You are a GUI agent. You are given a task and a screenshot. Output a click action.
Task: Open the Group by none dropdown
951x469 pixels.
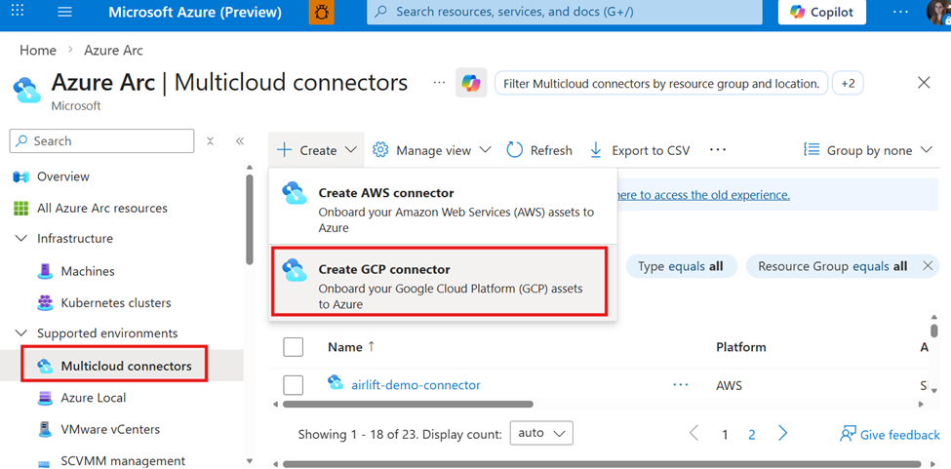[867, 150]
